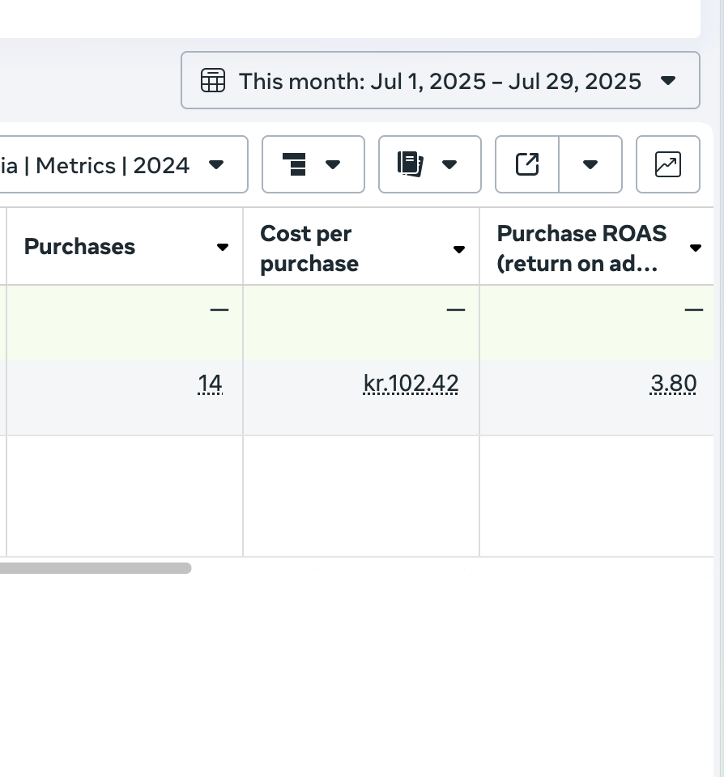This screenshot has height=777, width=724.
Task: Expand the export options arrow
Action: (x=590, y=164)
